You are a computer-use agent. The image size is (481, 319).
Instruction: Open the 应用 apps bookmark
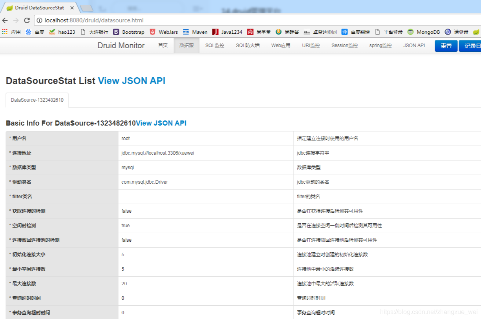coord(11,32)
